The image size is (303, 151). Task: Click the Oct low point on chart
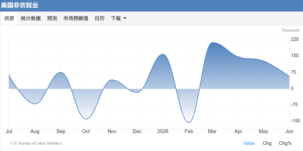pyautogui.click(x=86, y=119)
